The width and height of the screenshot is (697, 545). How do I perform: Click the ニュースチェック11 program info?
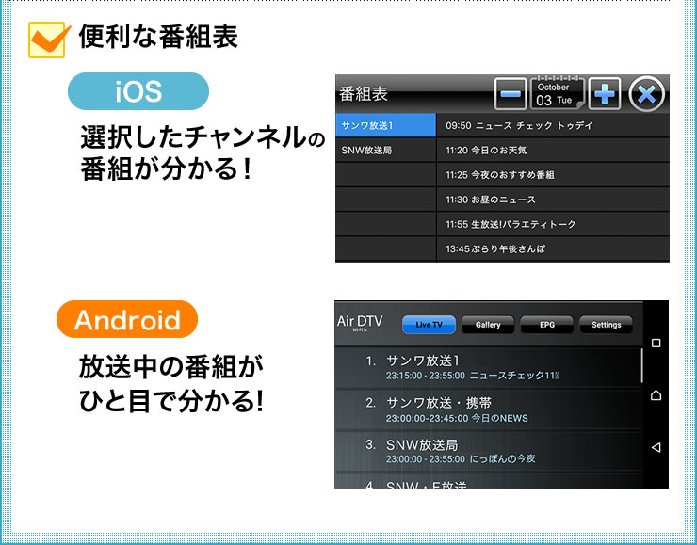(515, 376)
